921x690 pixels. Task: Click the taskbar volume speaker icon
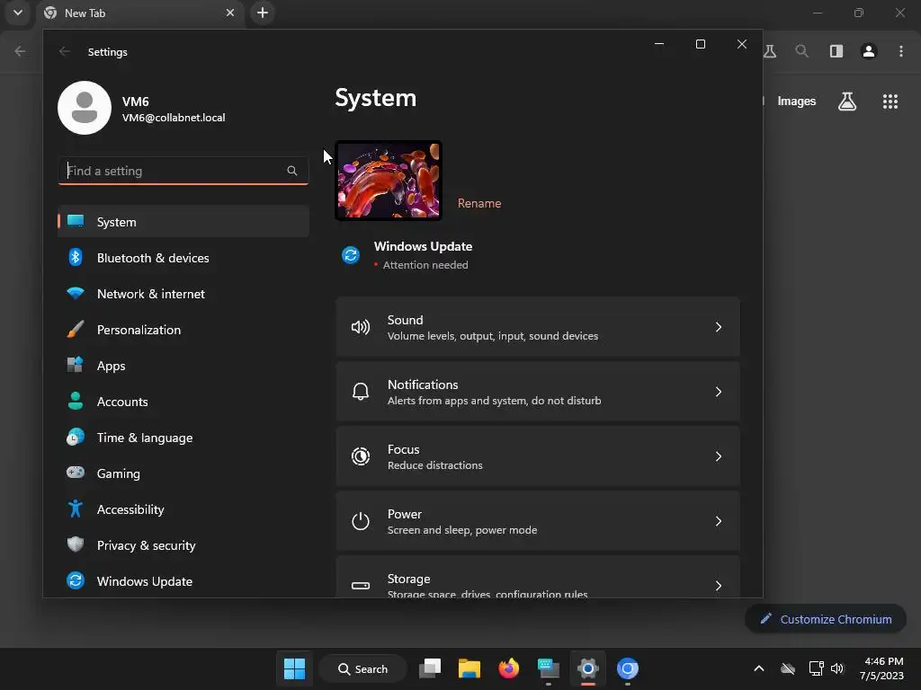837,668
